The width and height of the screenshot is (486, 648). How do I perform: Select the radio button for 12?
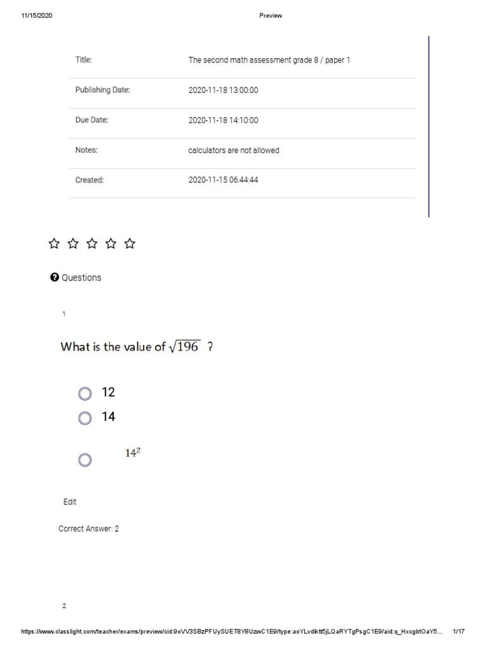85,394
